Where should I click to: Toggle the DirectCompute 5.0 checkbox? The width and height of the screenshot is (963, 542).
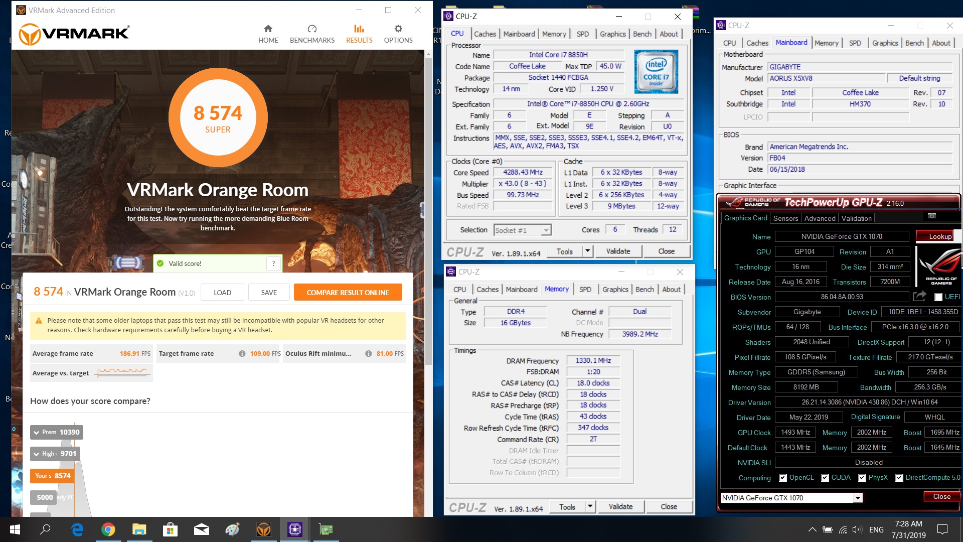899,478
